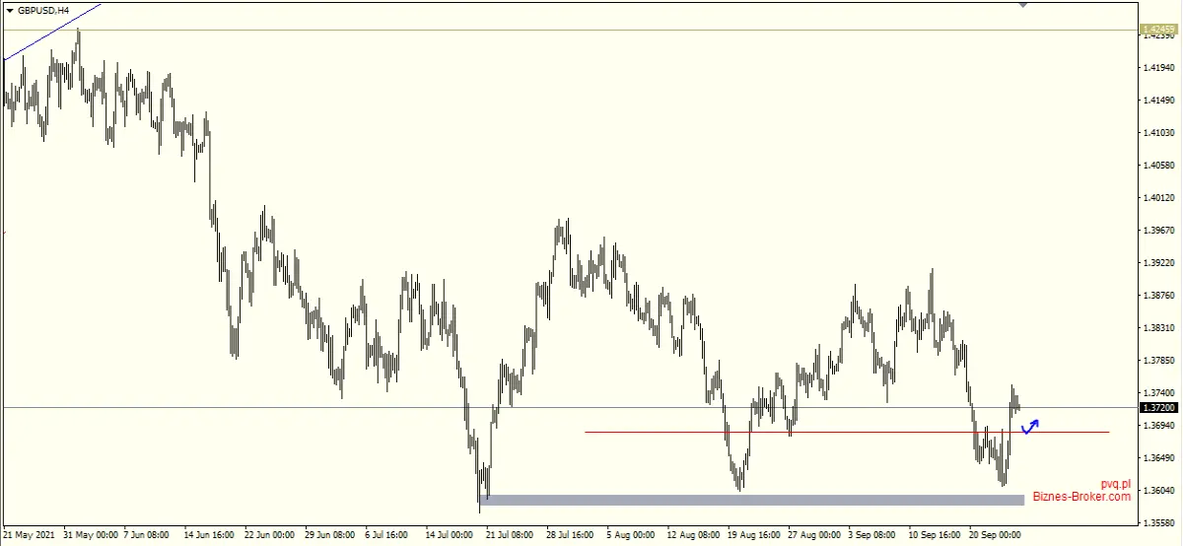Select the GBPUSD,H4 chart title text

[43, 10]
